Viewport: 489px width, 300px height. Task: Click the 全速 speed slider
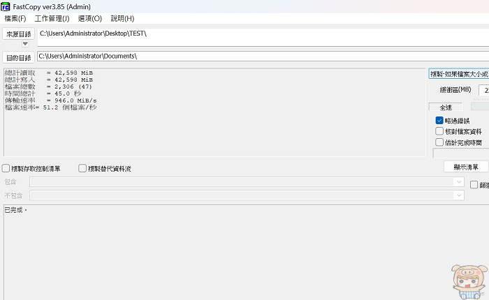point(479,107)
